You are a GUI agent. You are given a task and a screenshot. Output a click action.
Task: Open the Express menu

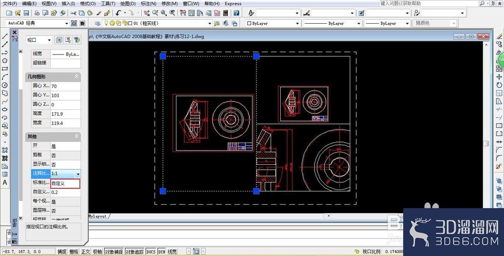(233, 4)
